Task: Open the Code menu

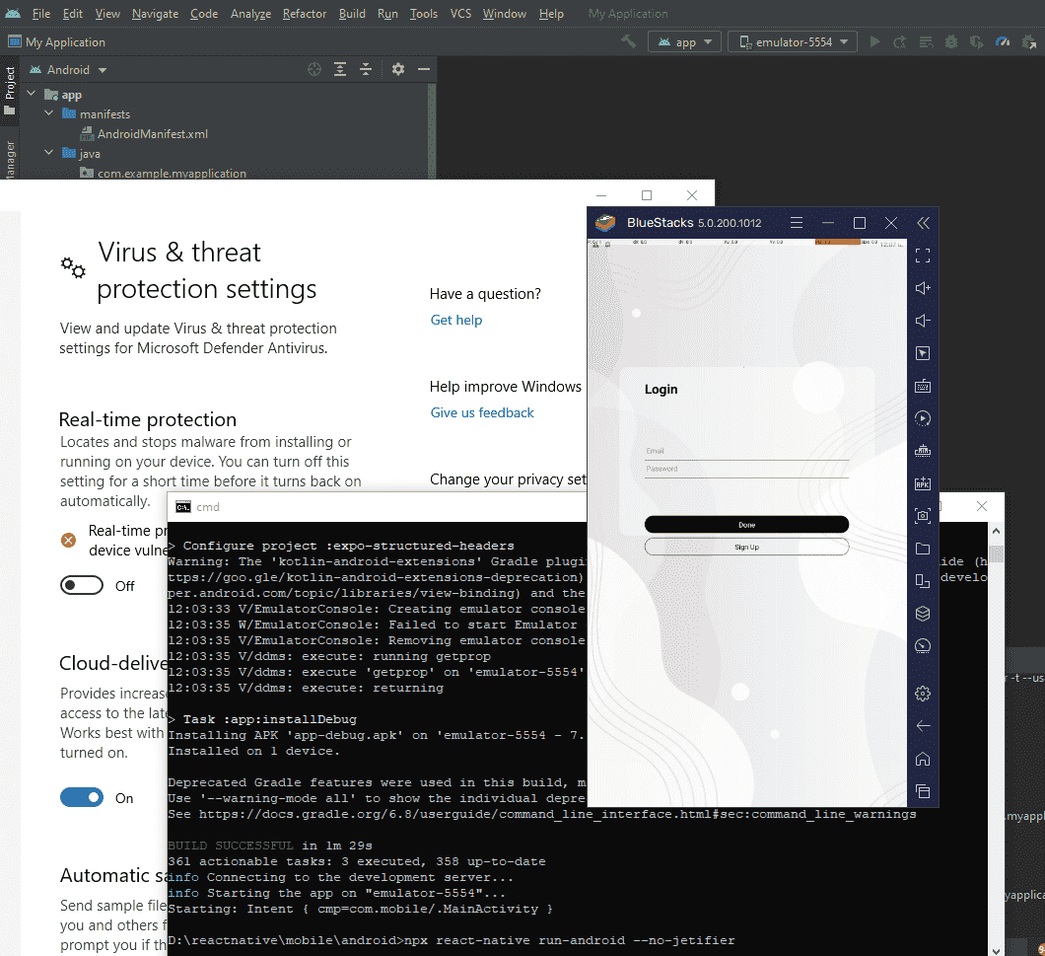Action: point(204,14)
